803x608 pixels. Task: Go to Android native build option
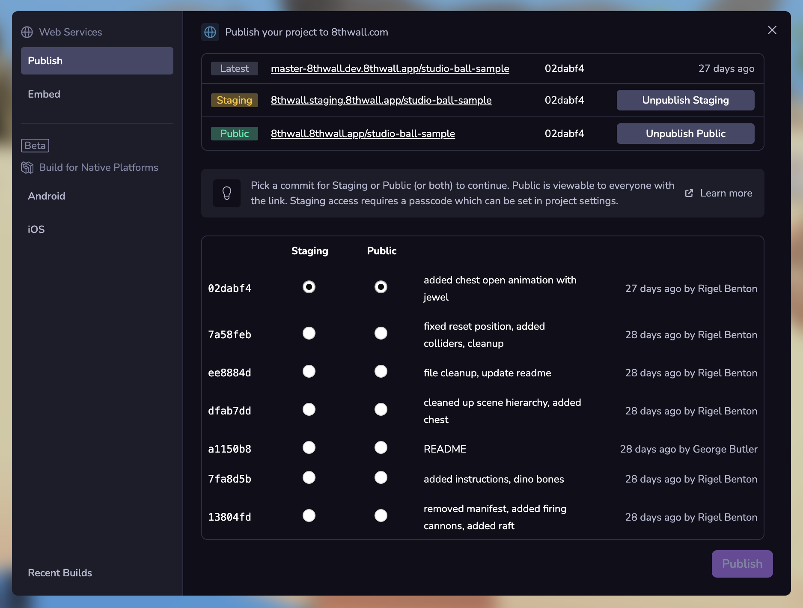[x=47, y=196]
